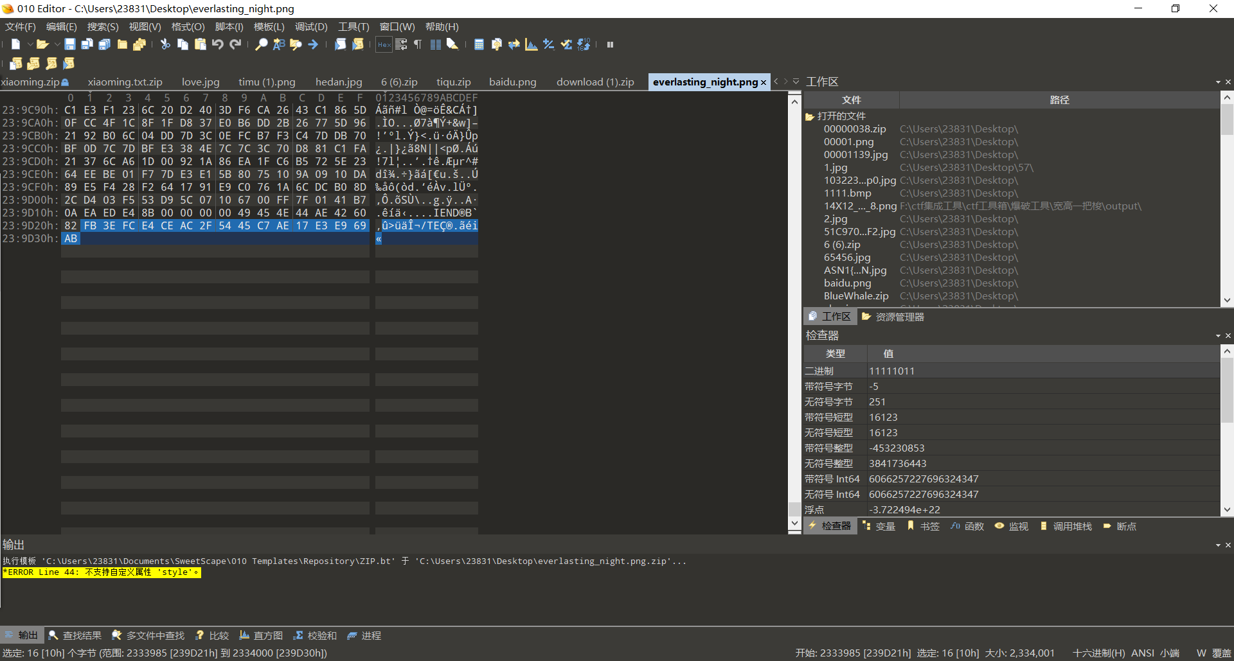Switch to the 变量 tab
This screenshot has width=1234, height=661.
879,526
